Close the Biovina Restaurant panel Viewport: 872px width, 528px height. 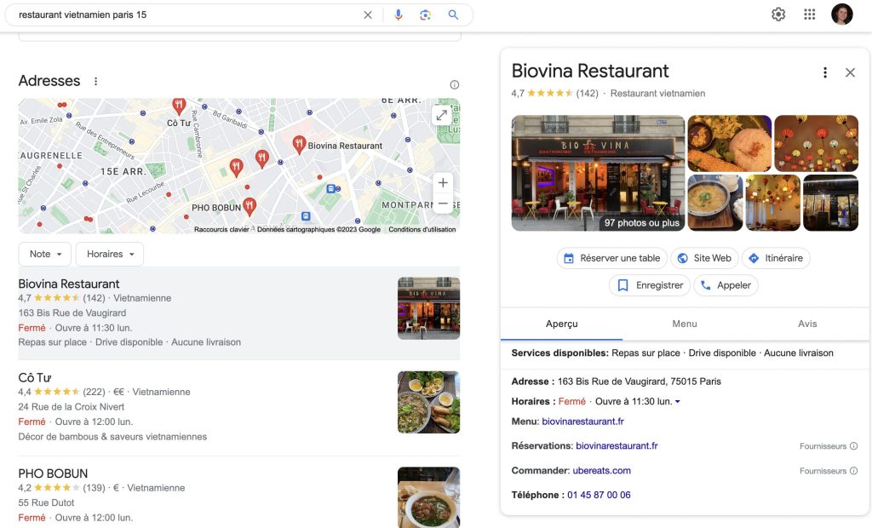(851, 72)
